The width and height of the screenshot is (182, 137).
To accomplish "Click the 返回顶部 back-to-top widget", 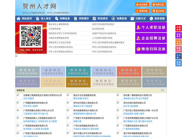I will (x=178, y=63).
